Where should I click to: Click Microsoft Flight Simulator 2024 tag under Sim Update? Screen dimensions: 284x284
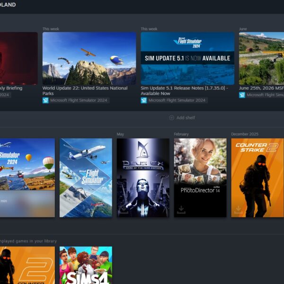point(177,100)
